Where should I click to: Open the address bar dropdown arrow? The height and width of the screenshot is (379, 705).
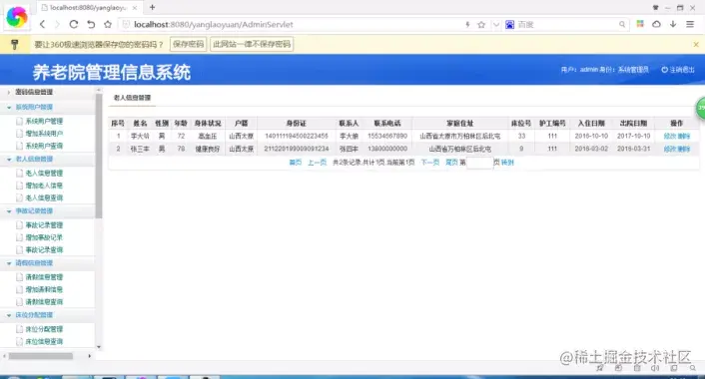tap(496, 25)
